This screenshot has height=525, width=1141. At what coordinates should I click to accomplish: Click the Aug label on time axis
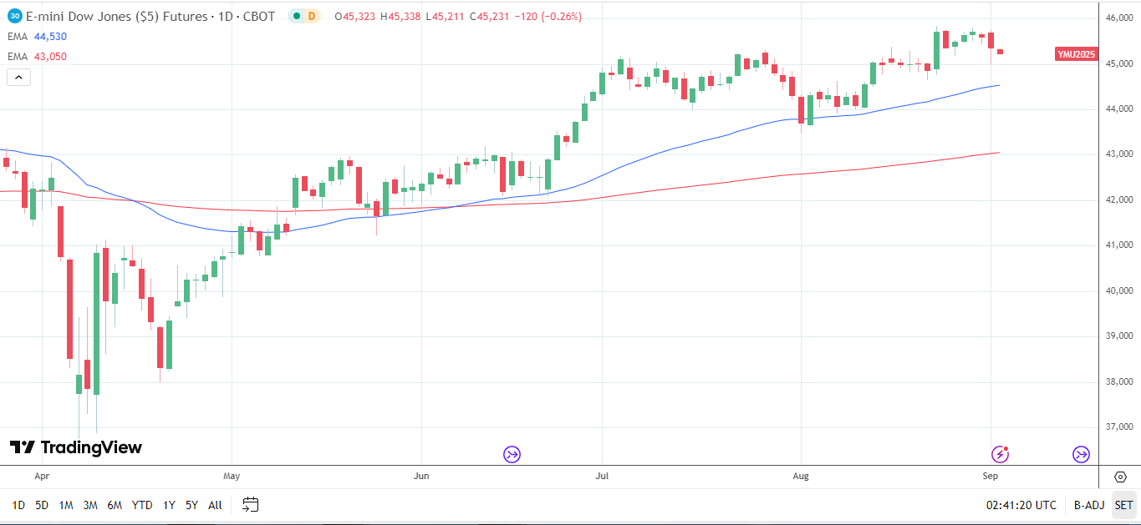click(x=800, y=477)
